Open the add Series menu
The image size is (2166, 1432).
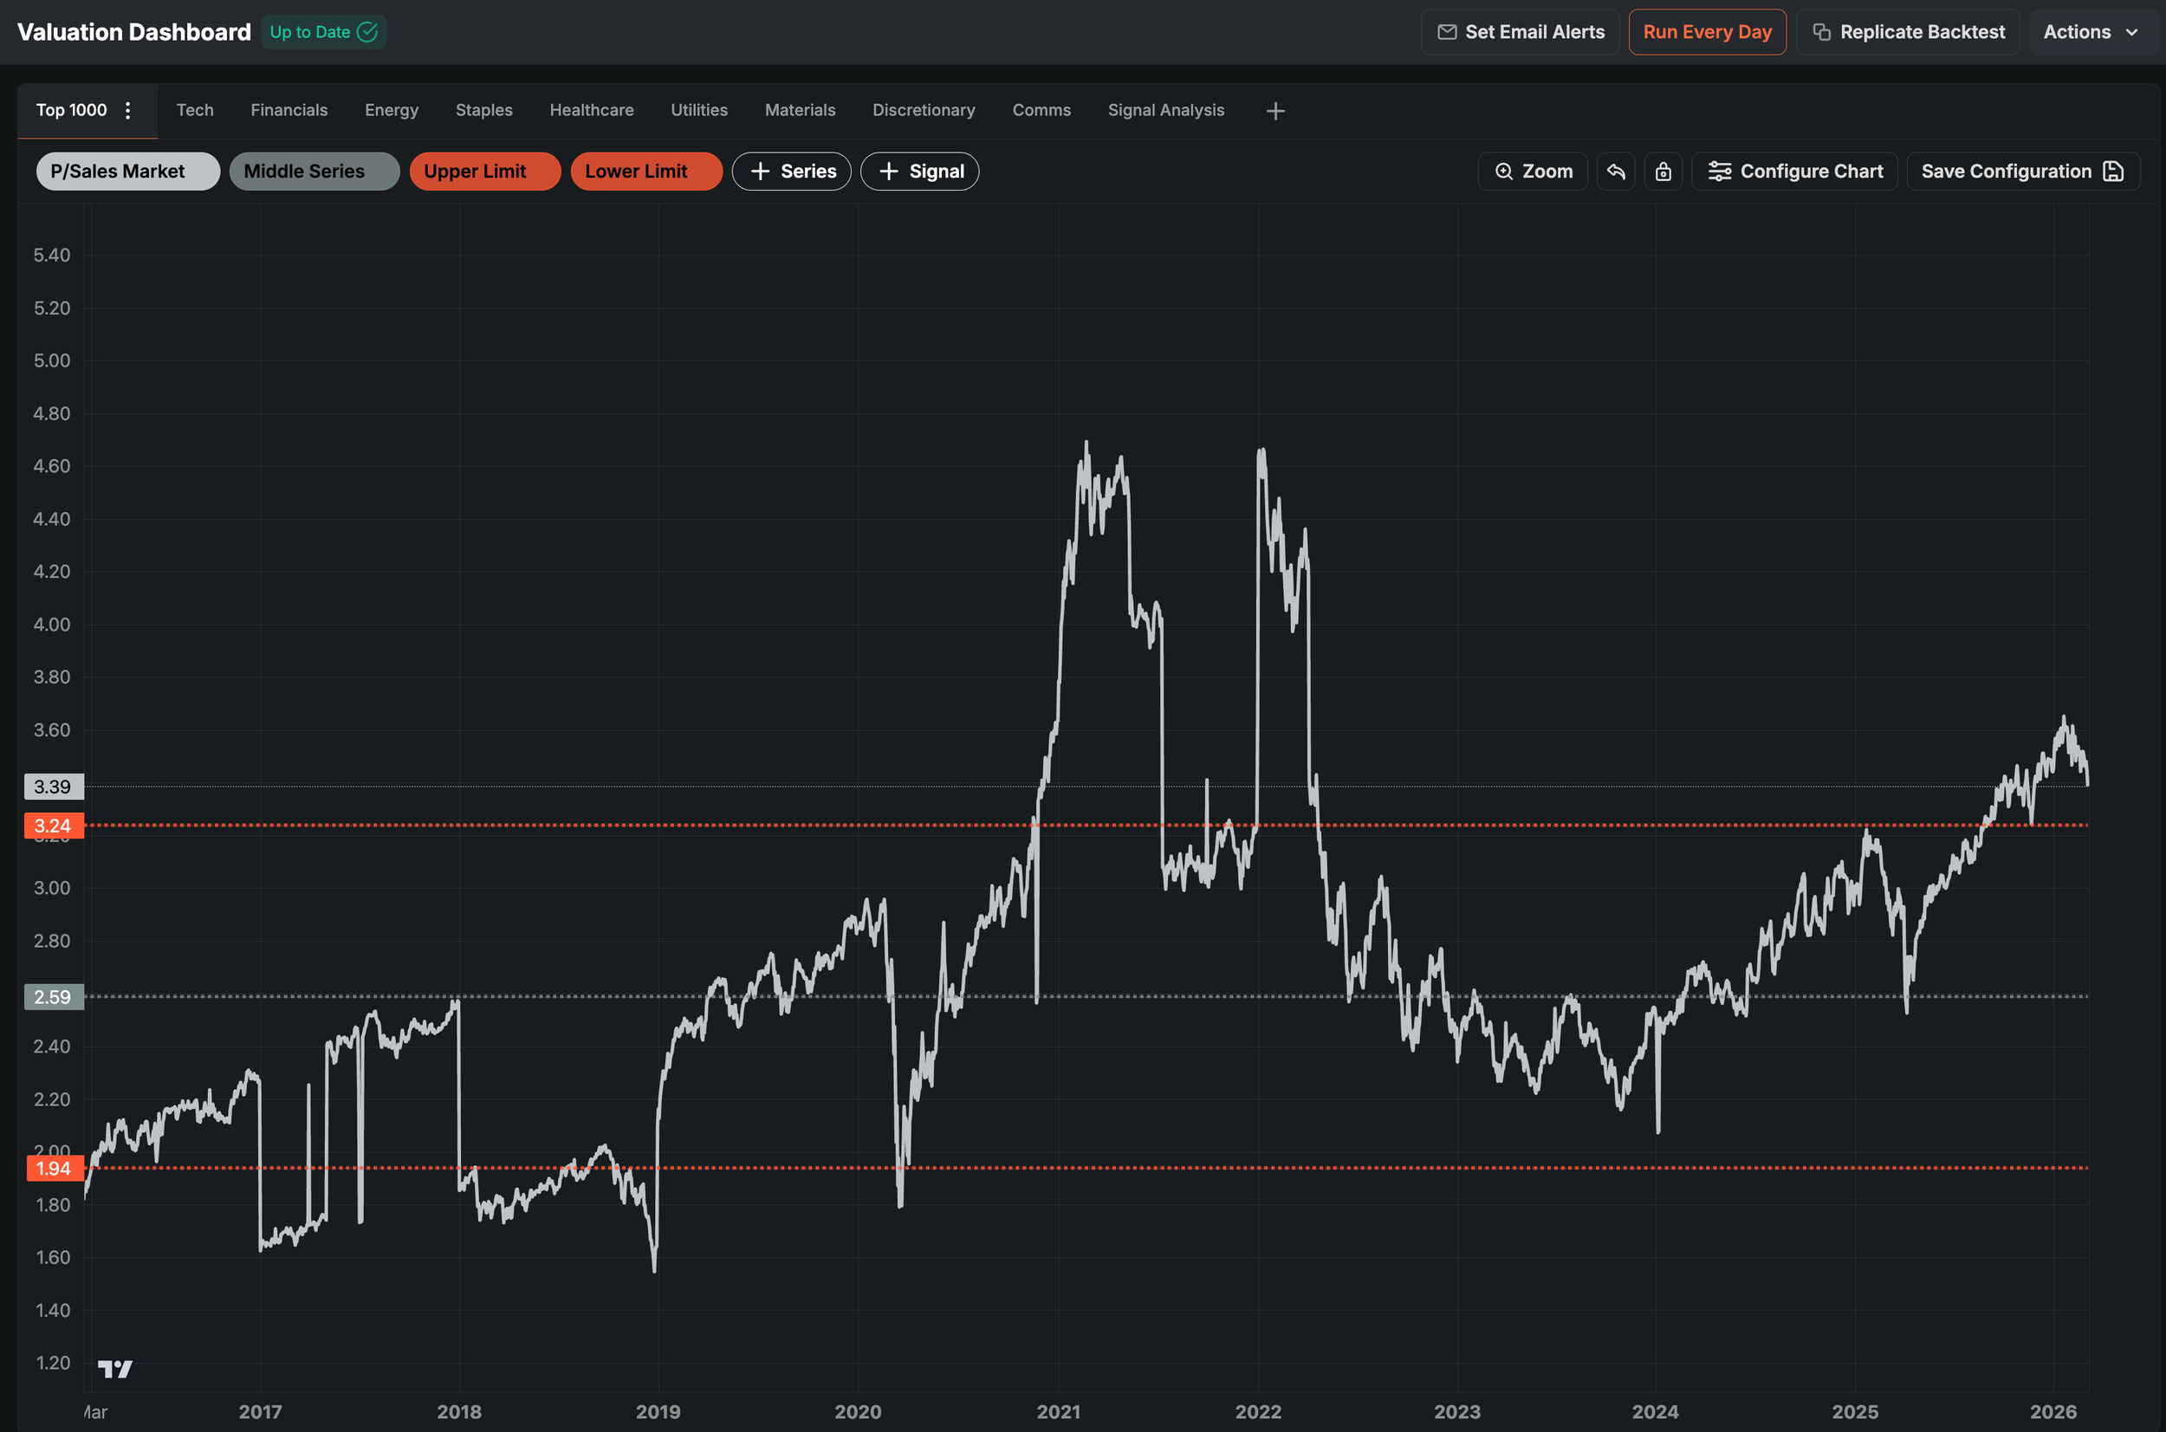click(791, 172)
